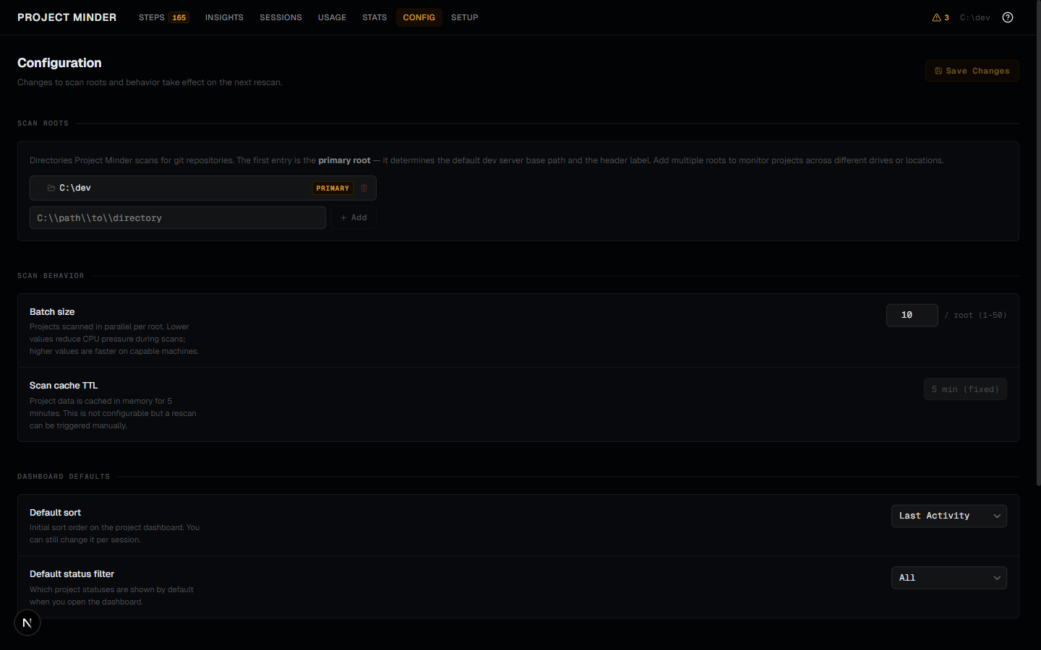Open the SETUP tab

(464, 17)
